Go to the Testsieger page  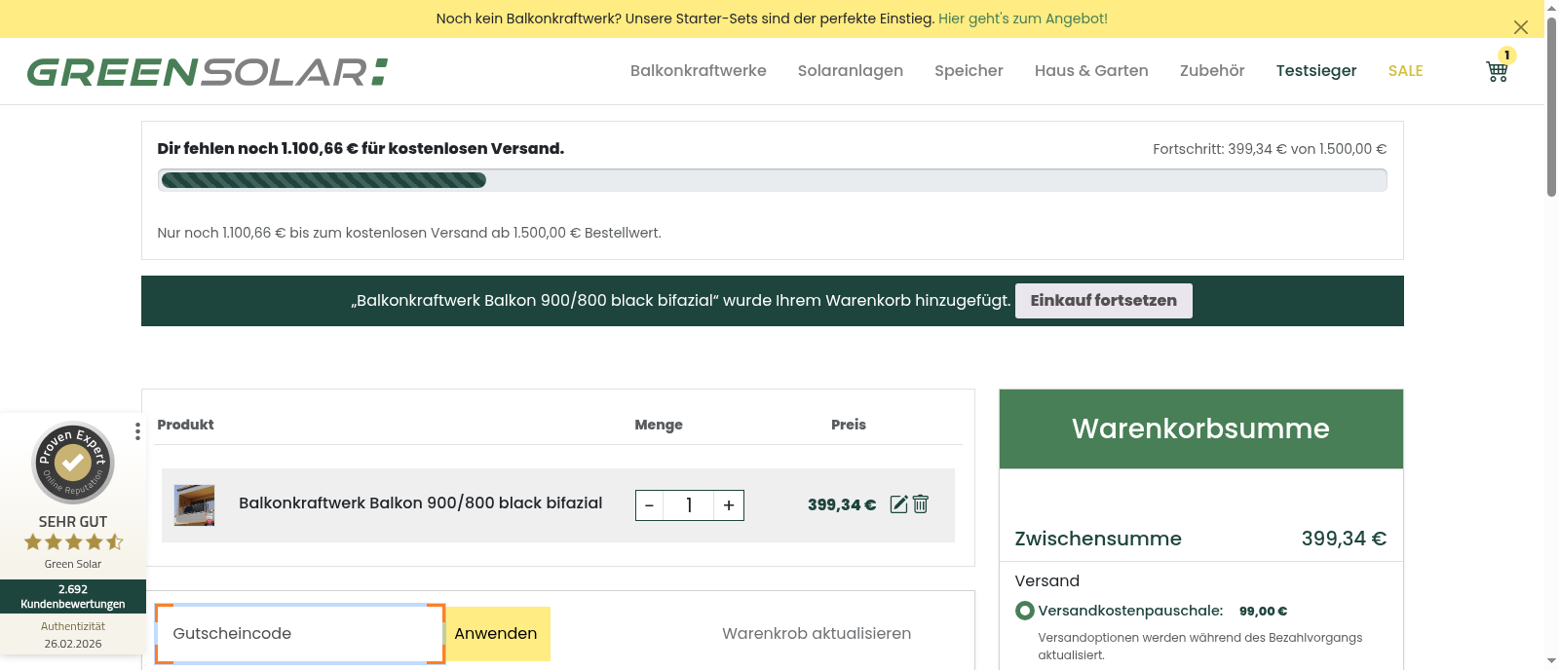[x=1316, y=71]
